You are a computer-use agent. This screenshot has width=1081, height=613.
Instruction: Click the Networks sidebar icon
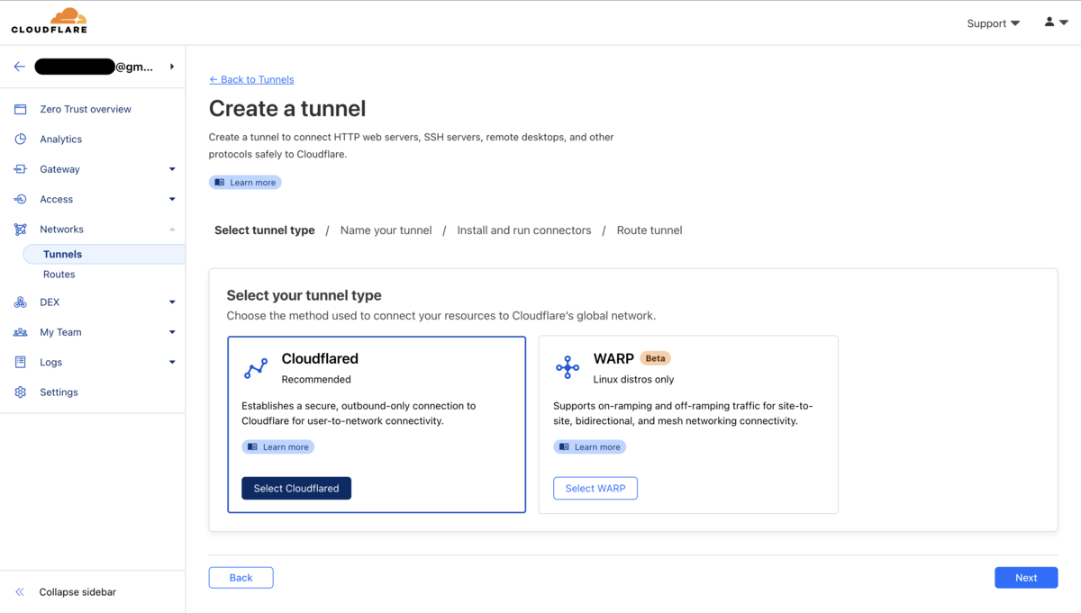pyautogui.click(x=20, y=230)
